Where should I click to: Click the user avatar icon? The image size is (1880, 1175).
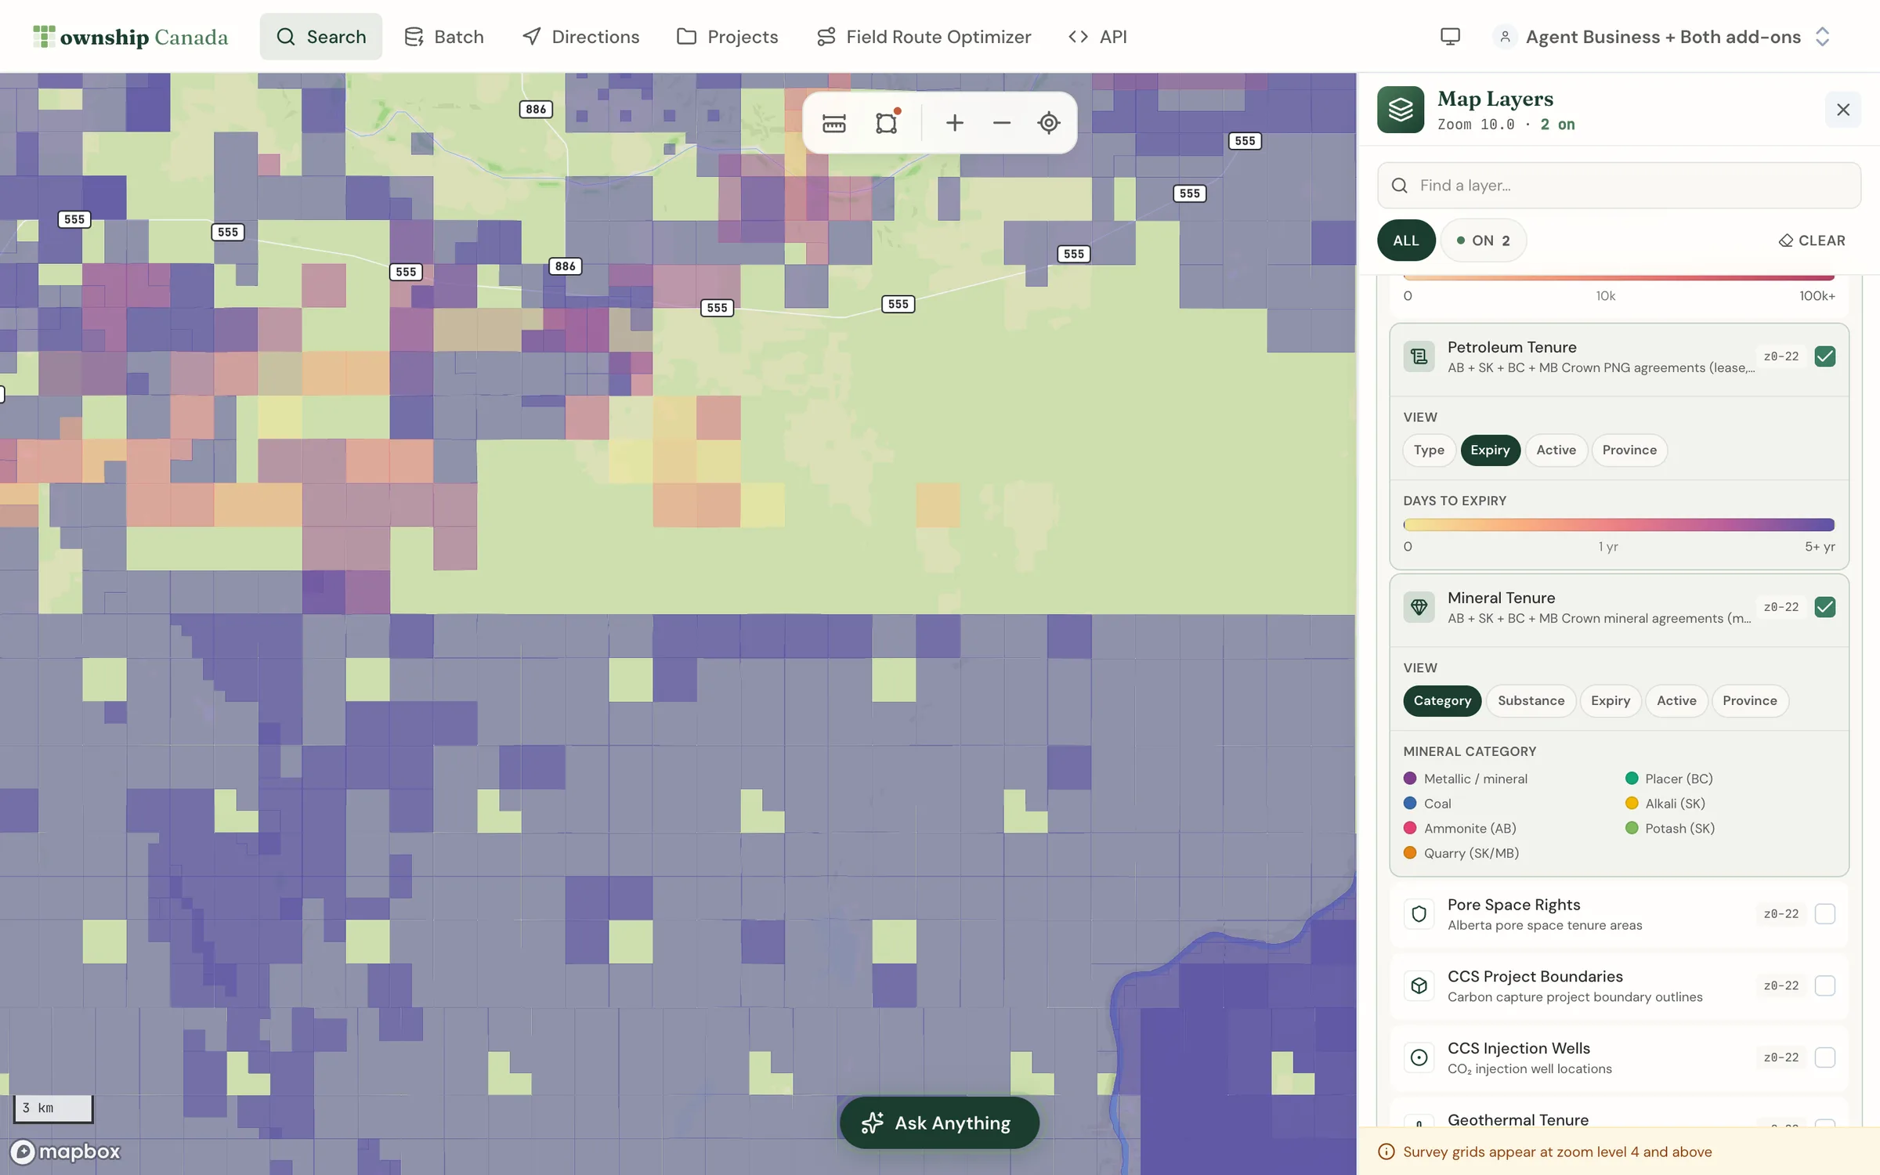tap(1505, 37)
